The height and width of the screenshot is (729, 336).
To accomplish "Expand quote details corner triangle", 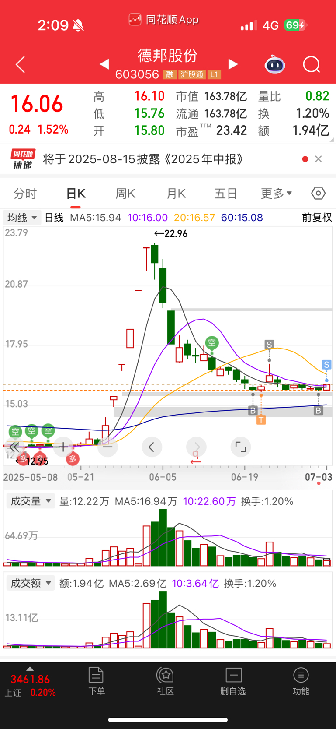I will pos(332,140).
